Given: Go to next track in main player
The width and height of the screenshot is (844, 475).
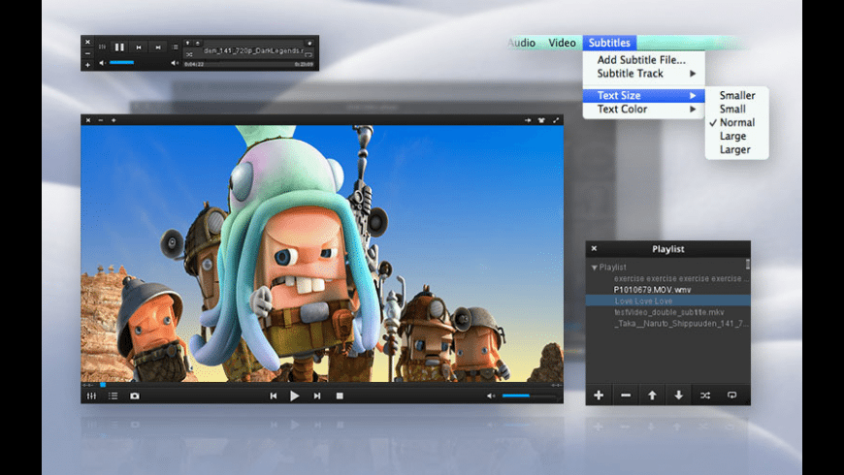Looking at the screenshot, I should (317, 396).
